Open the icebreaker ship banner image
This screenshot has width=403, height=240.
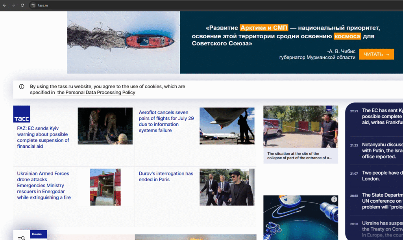pos(123,42)
